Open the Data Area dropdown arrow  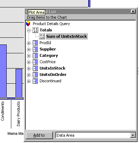coord(133,135)
